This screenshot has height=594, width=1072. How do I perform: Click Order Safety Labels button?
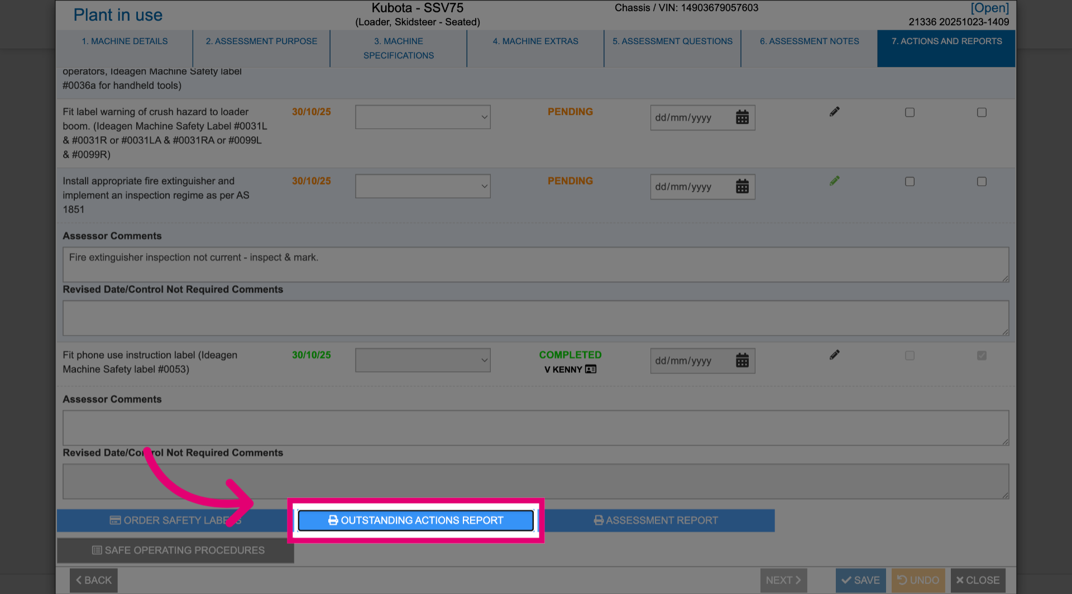175,520
